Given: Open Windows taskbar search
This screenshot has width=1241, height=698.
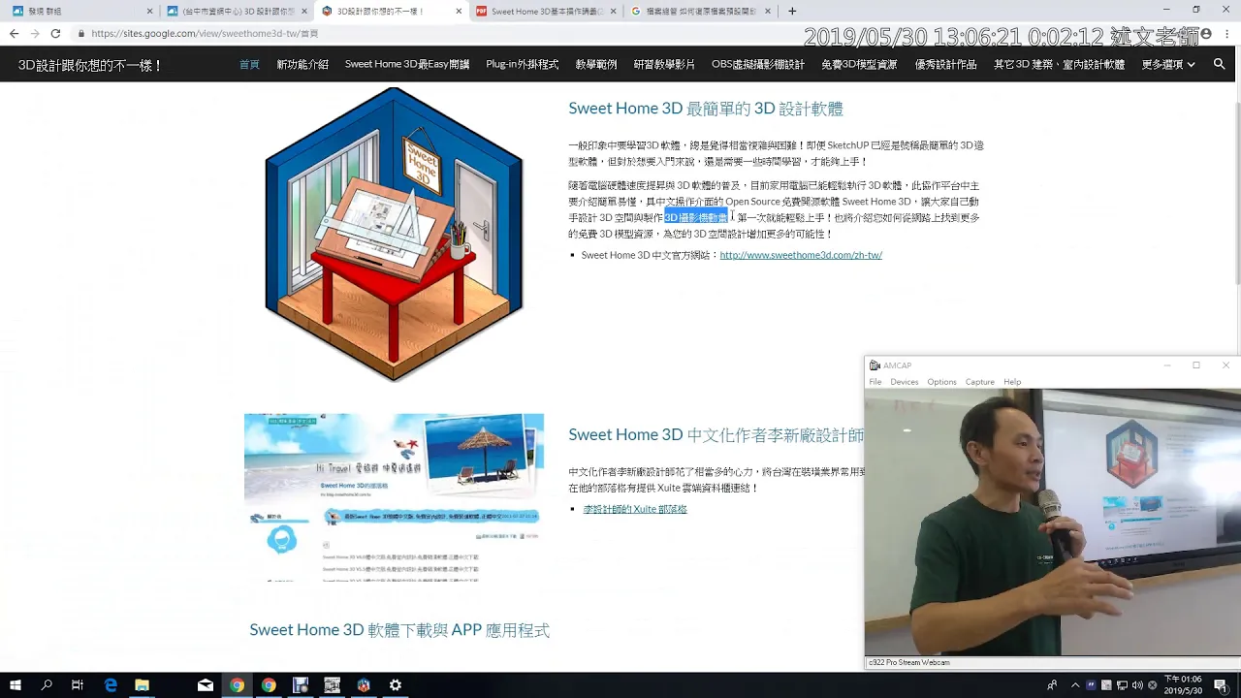Looking at the screenshot, I should 47,685.
